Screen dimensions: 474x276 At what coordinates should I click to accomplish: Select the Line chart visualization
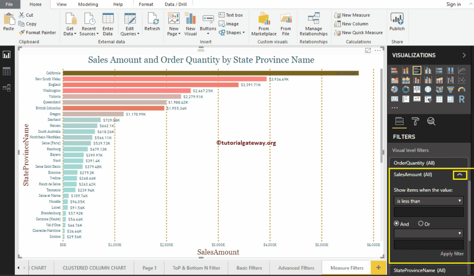click(462, 71)
